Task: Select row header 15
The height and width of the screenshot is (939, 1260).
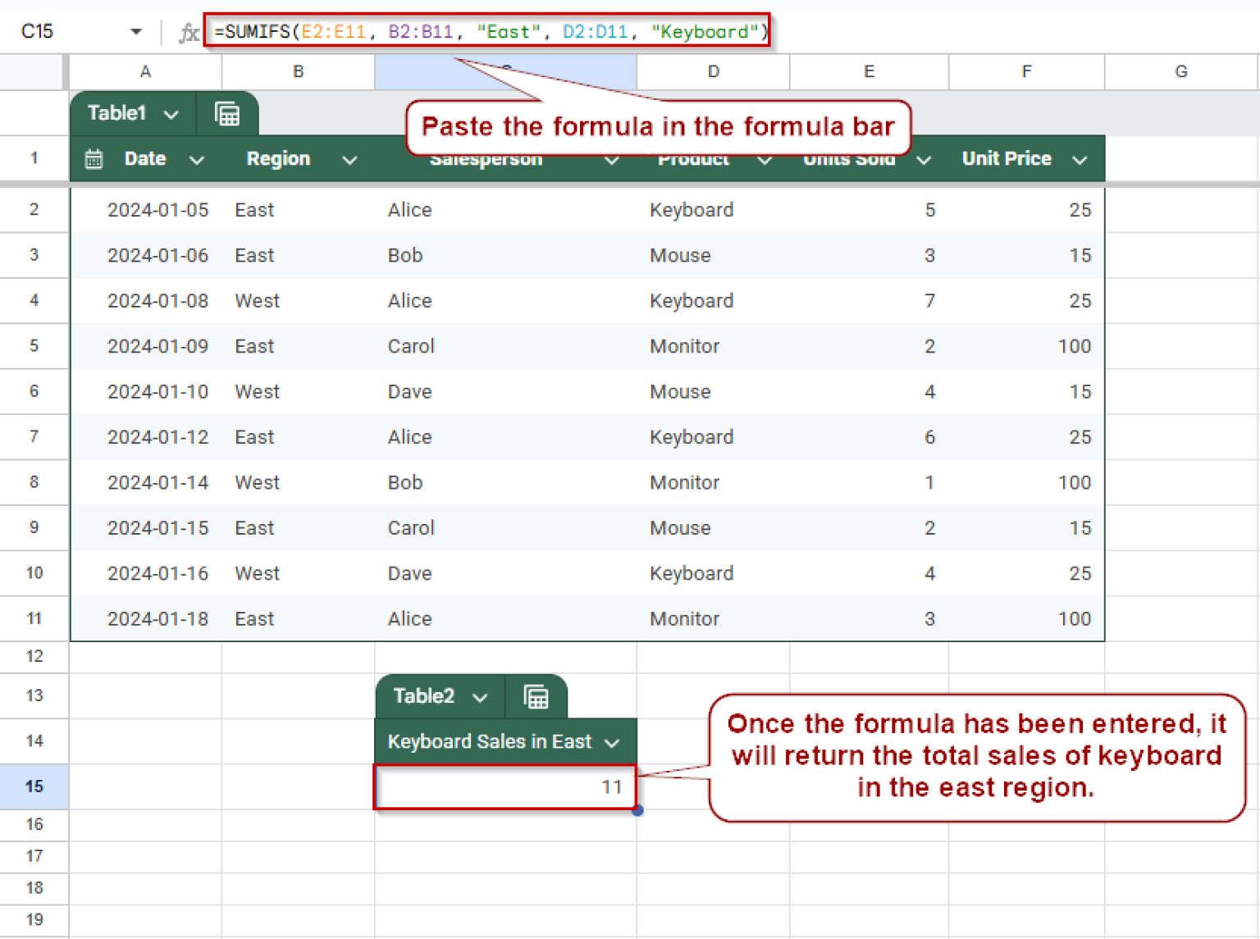Action: tap(34, 786)
